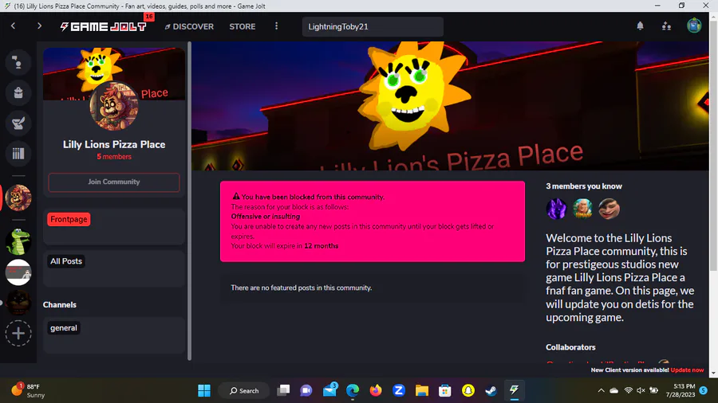Open File Explorer from taskbar
Image resolution: width=718 pixels, height=403 pixels.
pos(422,391)
